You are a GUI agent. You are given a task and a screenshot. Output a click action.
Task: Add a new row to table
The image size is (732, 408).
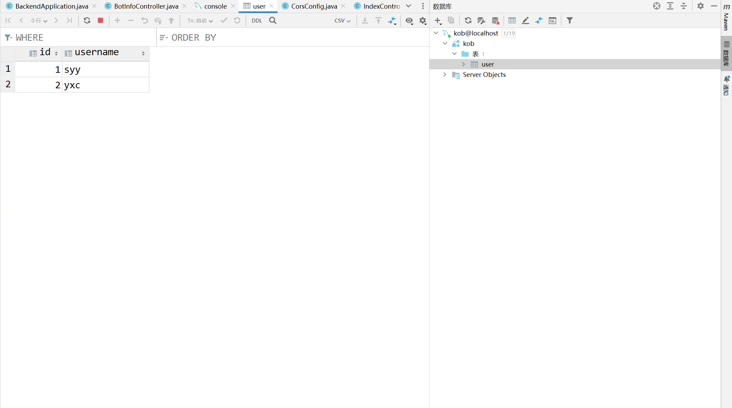click(x=117, y=21)
